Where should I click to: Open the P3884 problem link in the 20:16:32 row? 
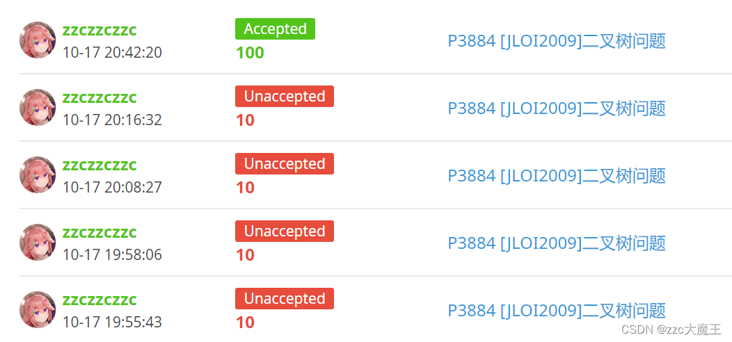point(557,108)
